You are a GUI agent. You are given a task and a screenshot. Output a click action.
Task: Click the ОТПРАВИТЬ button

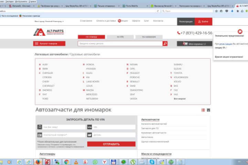(111, 144)
